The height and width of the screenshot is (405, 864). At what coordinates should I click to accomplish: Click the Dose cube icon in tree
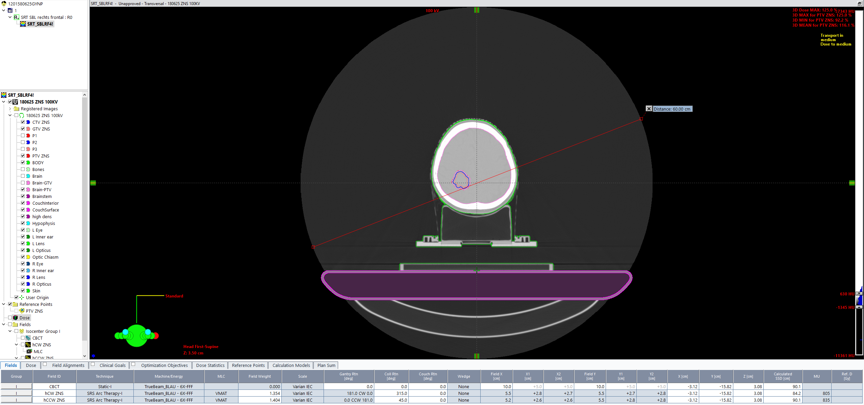(x=15, y=318)
